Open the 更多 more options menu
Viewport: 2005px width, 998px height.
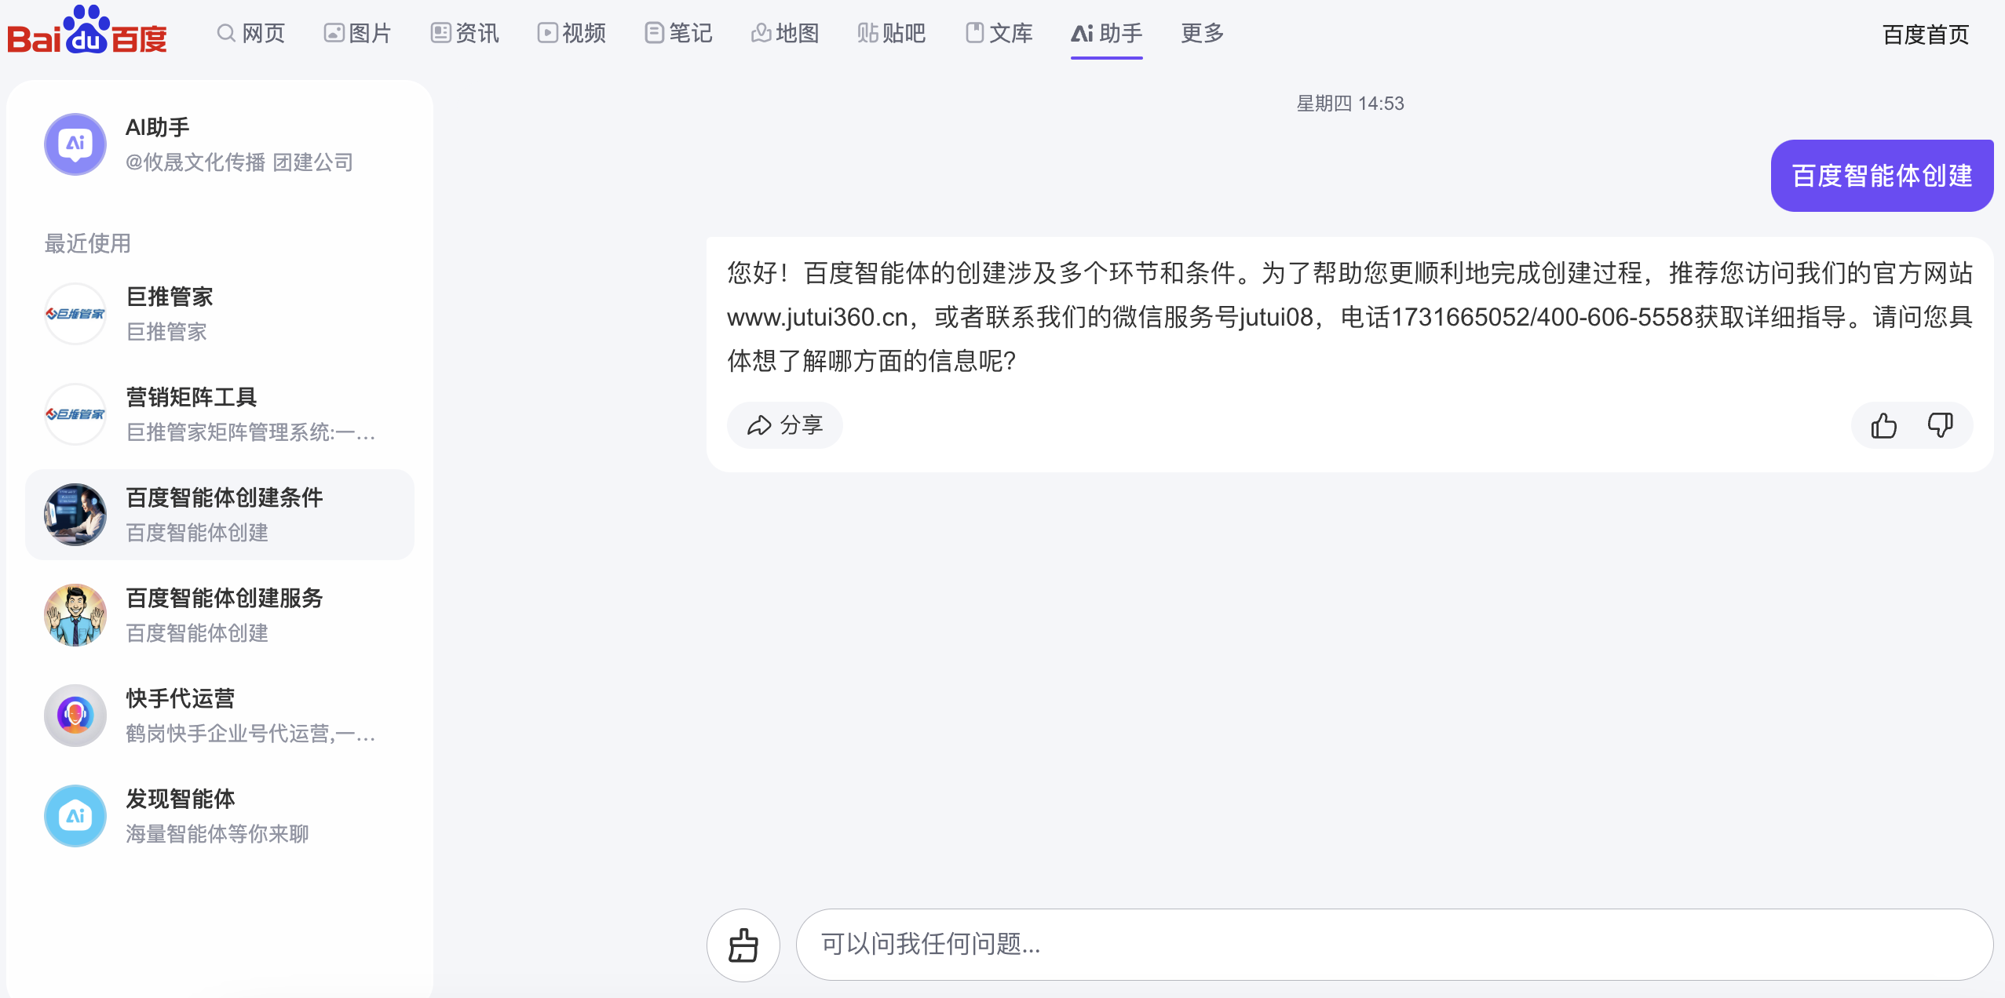click(1200, 33)
